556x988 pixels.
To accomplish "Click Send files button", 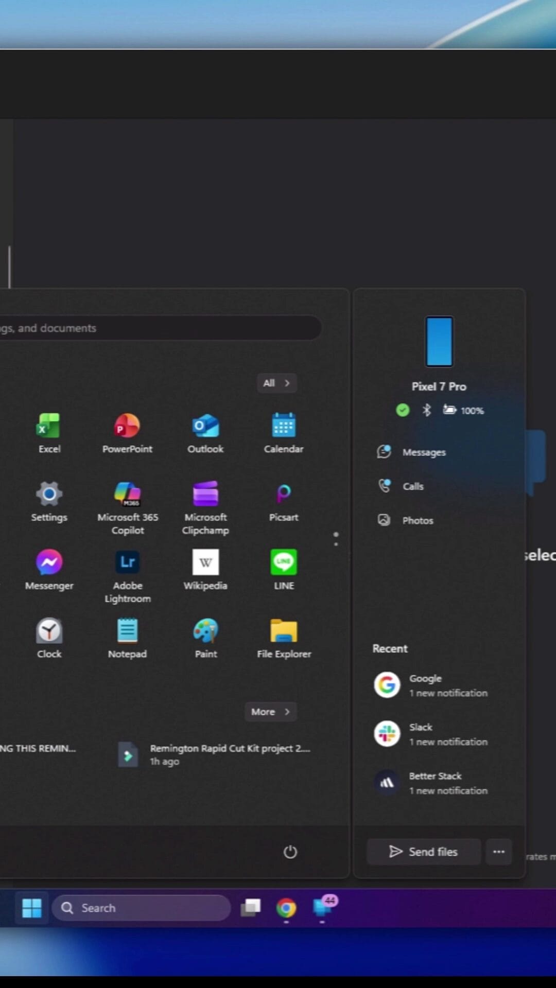I will click(x=424, y=852).
